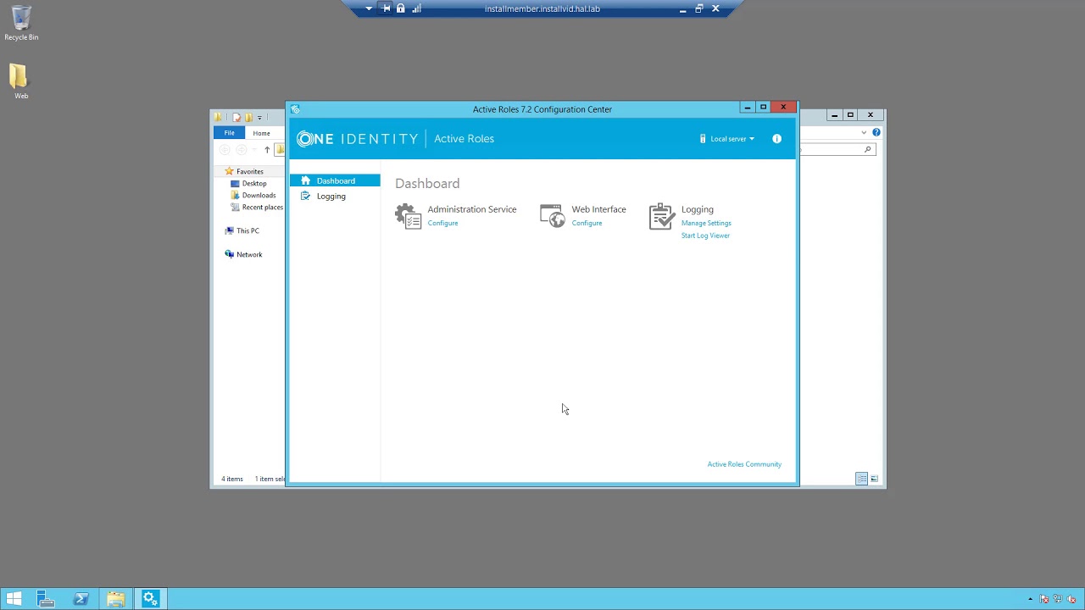Screen dimensions: 1085x610
Task: Click the Web Interface globe icon
Action: coord(552,216)
